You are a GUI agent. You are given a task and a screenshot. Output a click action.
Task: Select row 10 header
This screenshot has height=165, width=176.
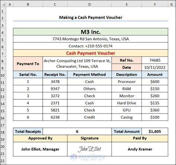tap(3, 75)
